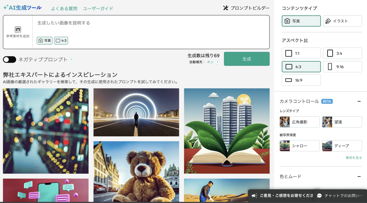Toggle the ネガティブプロンプト switch
This screenshot has height=203, width=367.
click(x=9, y=59)
